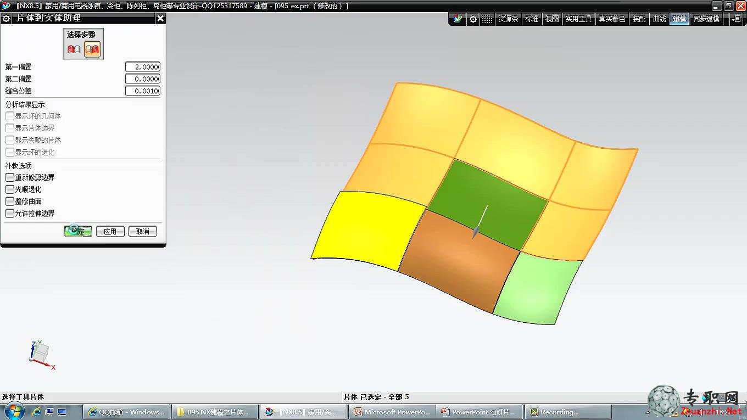The image size is (747, 420).
Task: Switch to the 同步建模 tab
Action: tap(706, 19)
